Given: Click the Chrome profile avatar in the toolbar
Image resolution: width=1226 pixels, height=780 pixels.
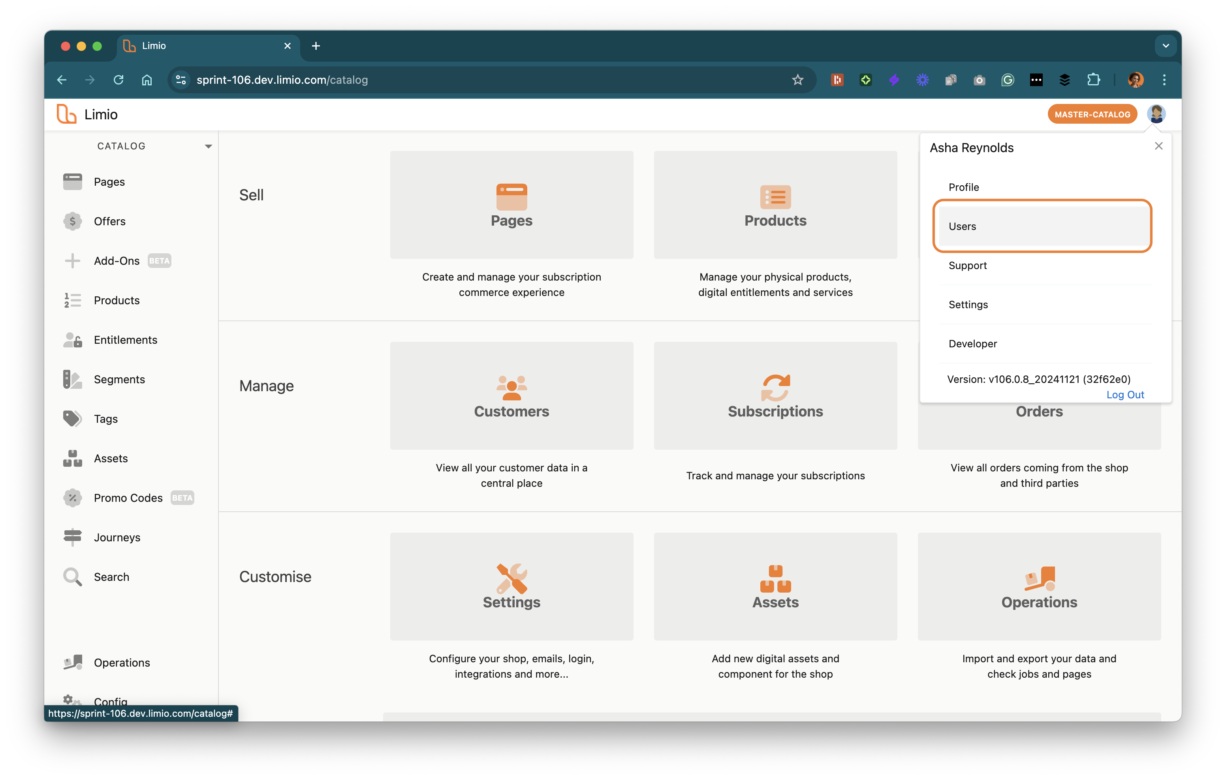Looking at the screenshot, I should 1136,80.
